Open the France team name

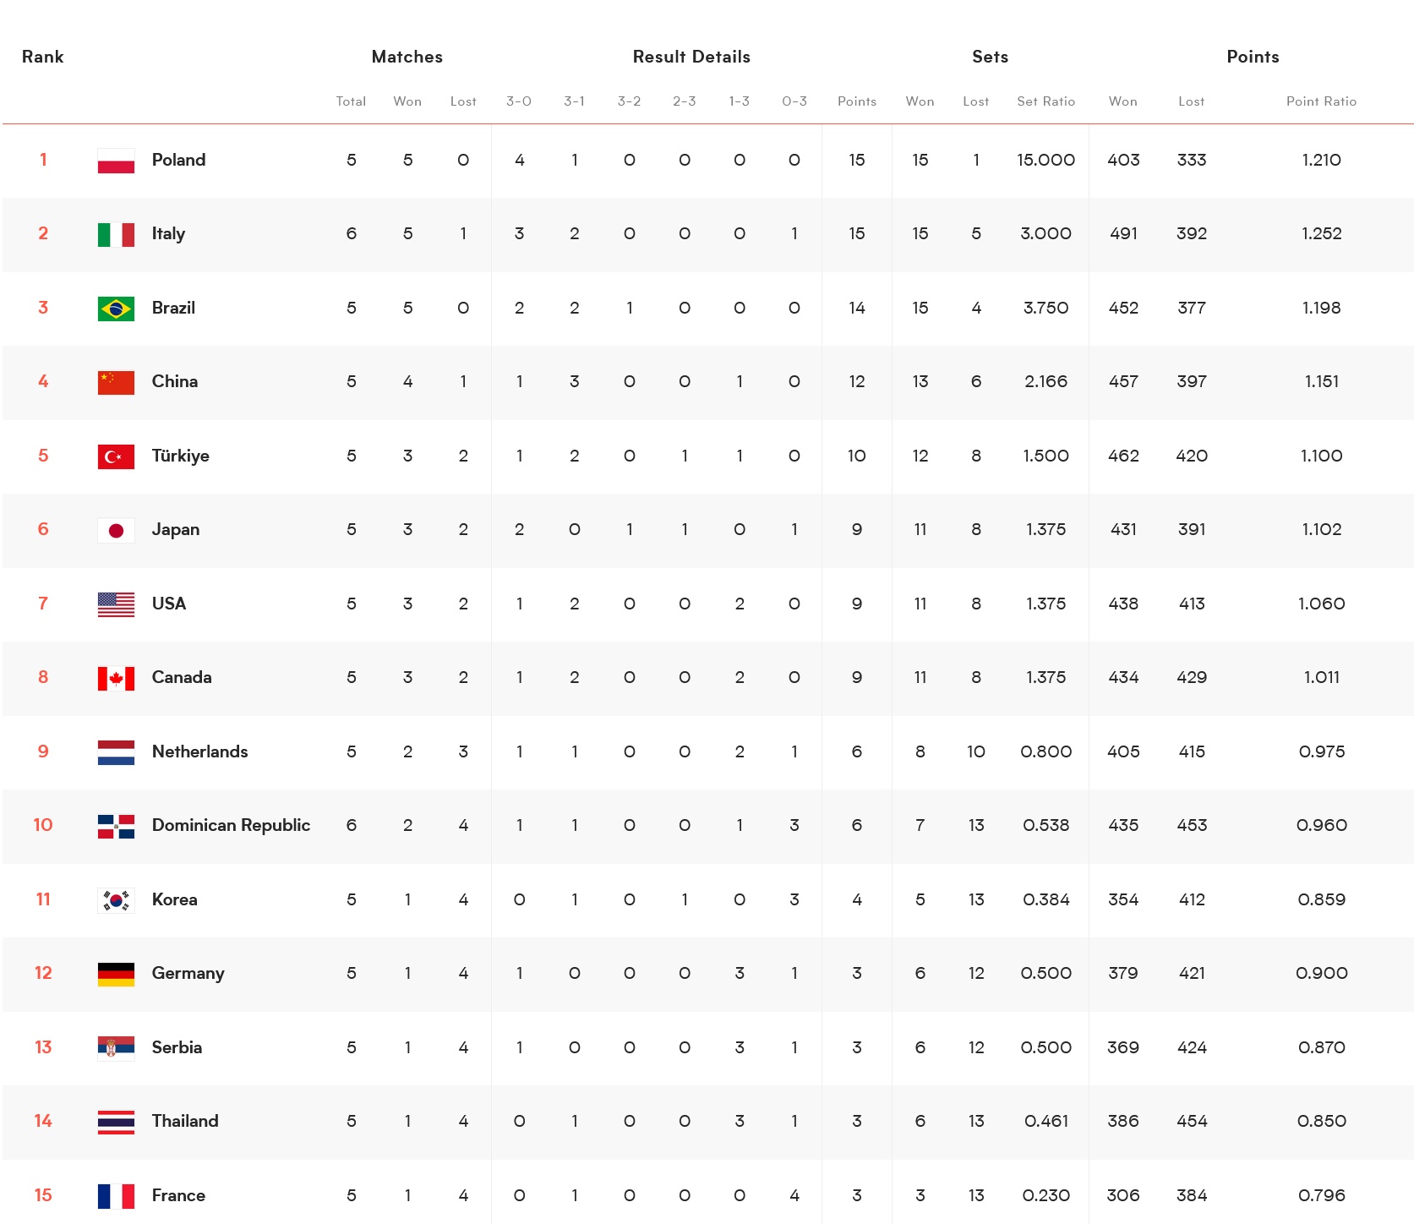point(178,1195)
